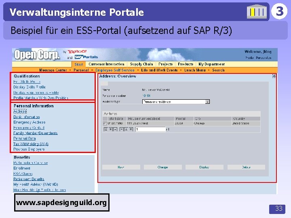The image size is (291, 218).
Task: Open the Enrollment link under Benefits
Action: (x=22, y=168)
